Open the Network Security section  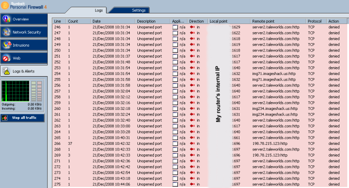(x=24, y=32)
